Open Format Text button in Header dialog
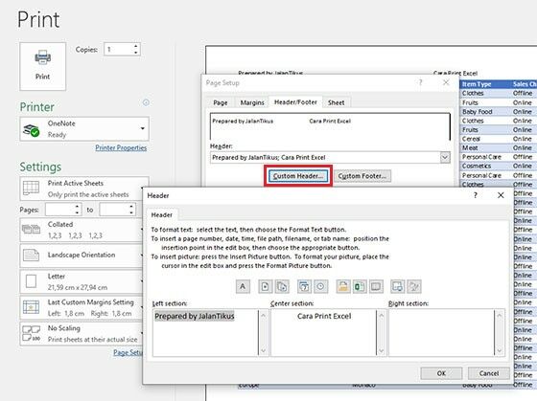Screen dimensions: 537x401 243,286
